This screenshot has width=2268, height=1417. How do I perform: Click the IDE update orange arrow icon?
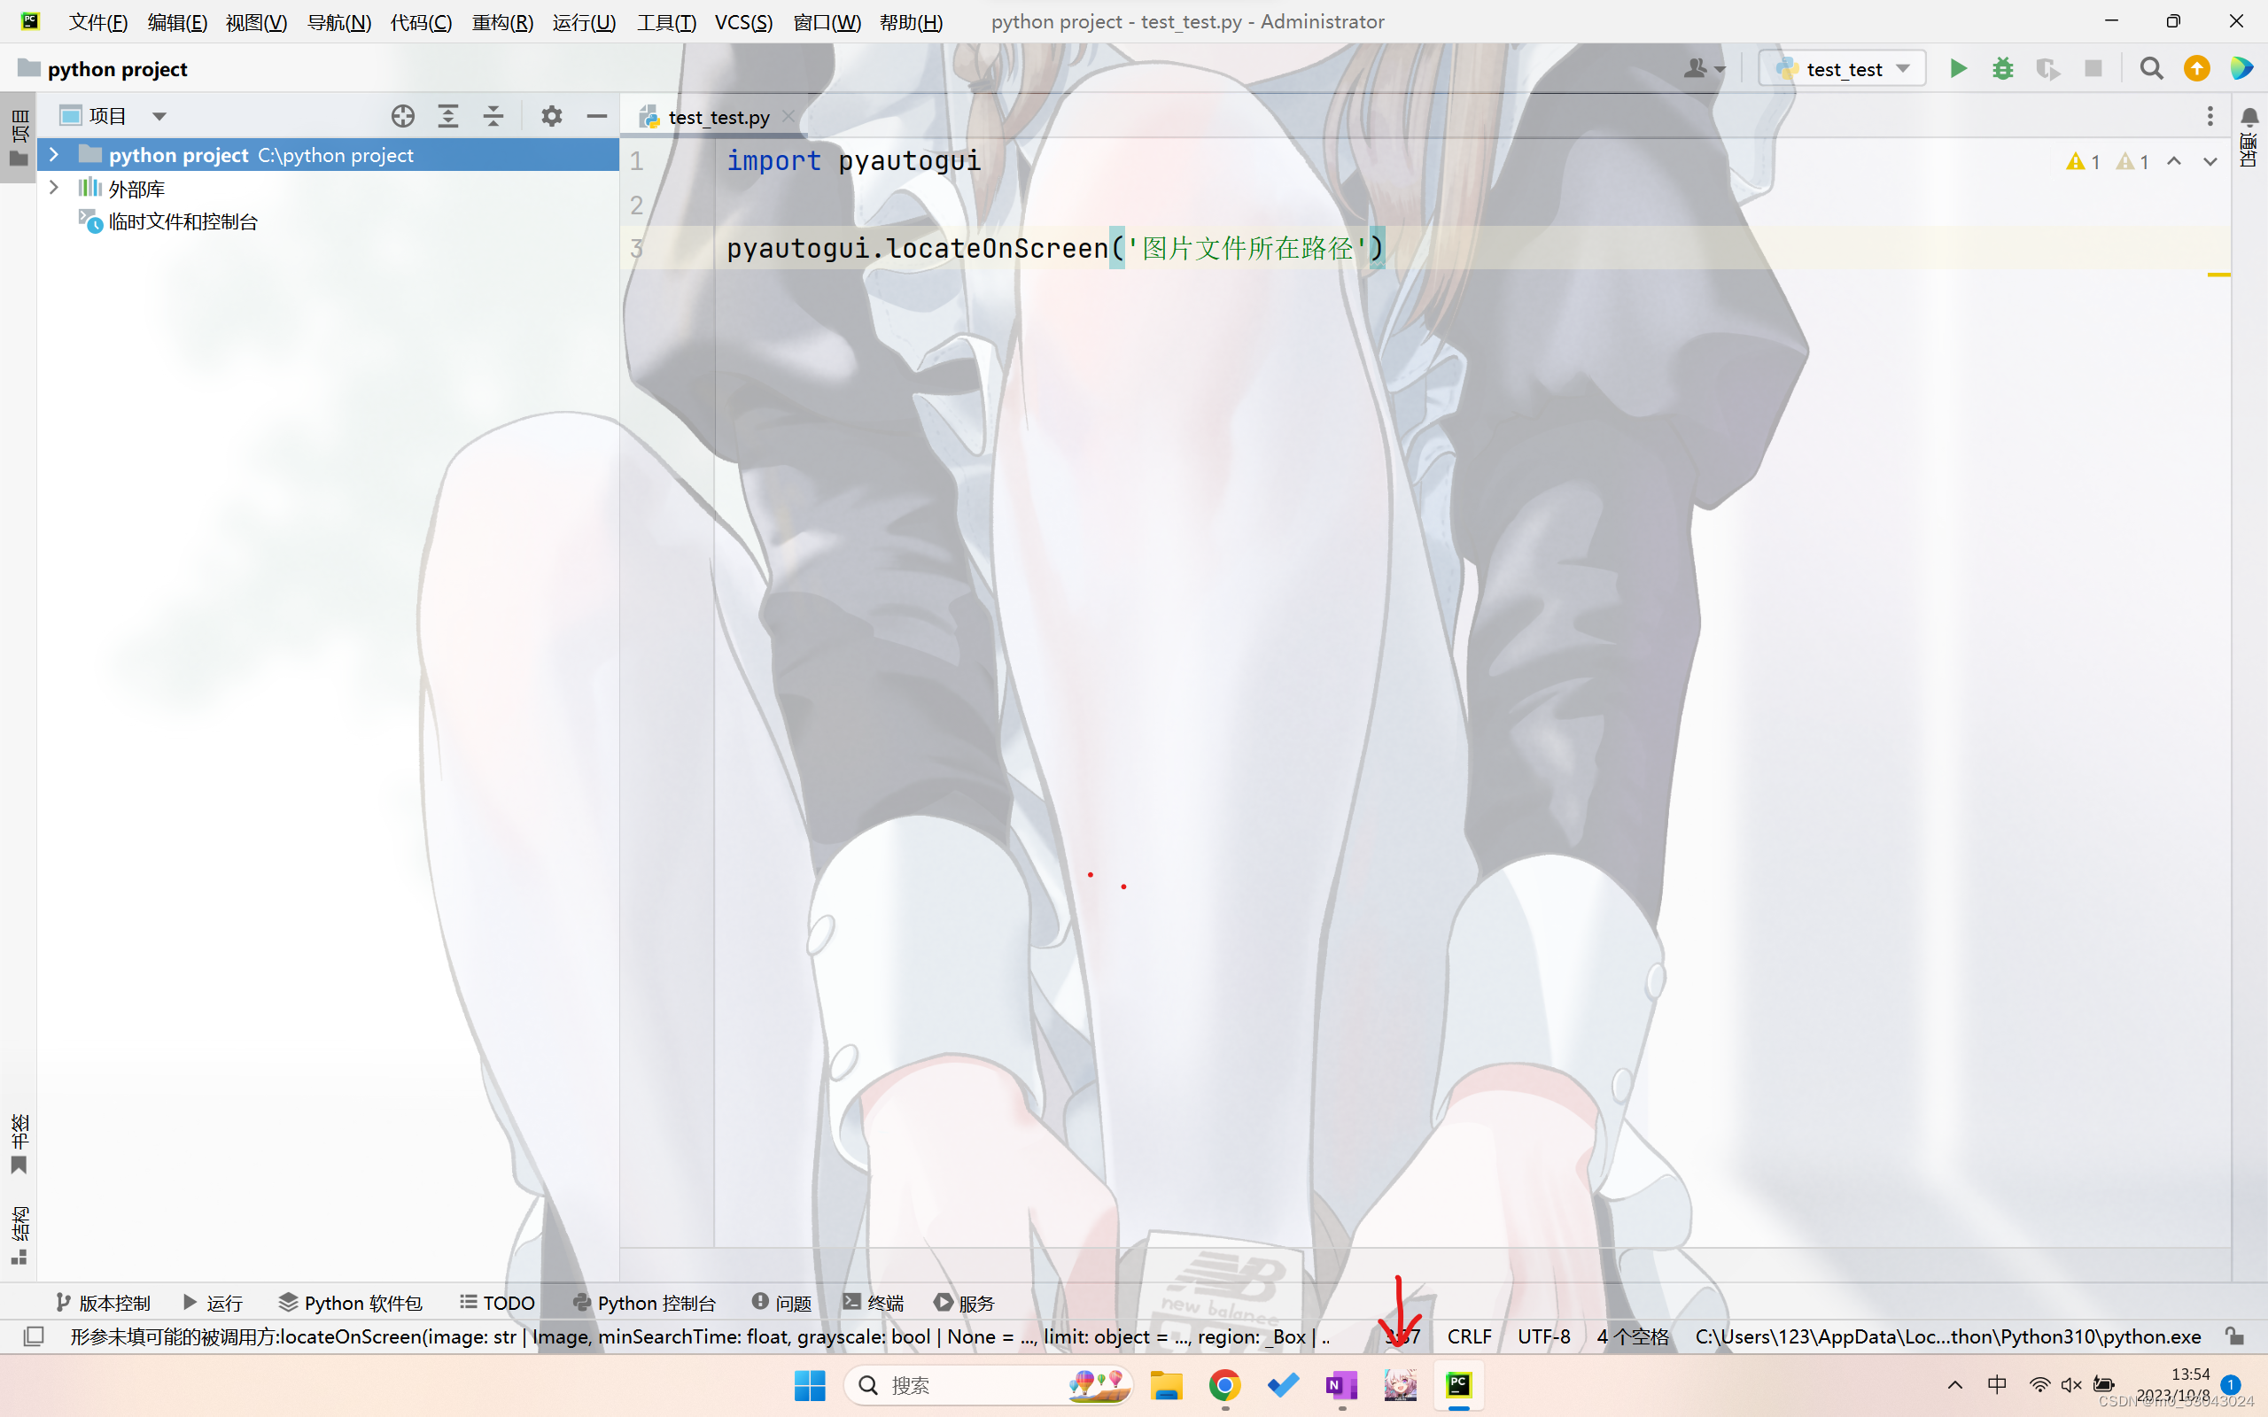pos(2196,68)
